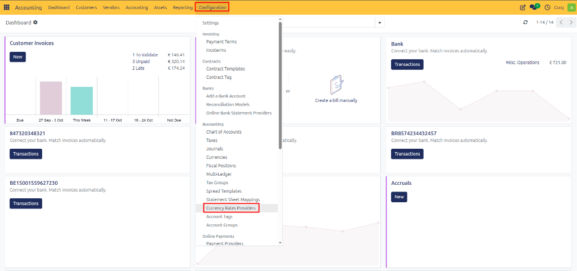Screen dimensions: 577x271
Task: Select Reconciliation Models
Action: (x=228, y=104)
